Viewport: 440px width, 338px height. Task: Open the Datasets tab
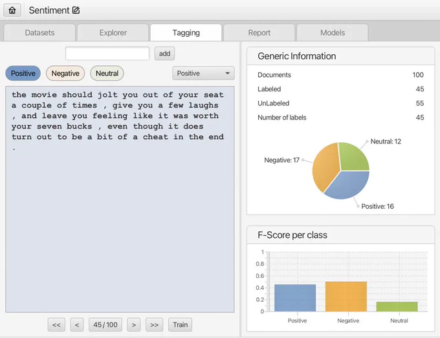[39, 33]
